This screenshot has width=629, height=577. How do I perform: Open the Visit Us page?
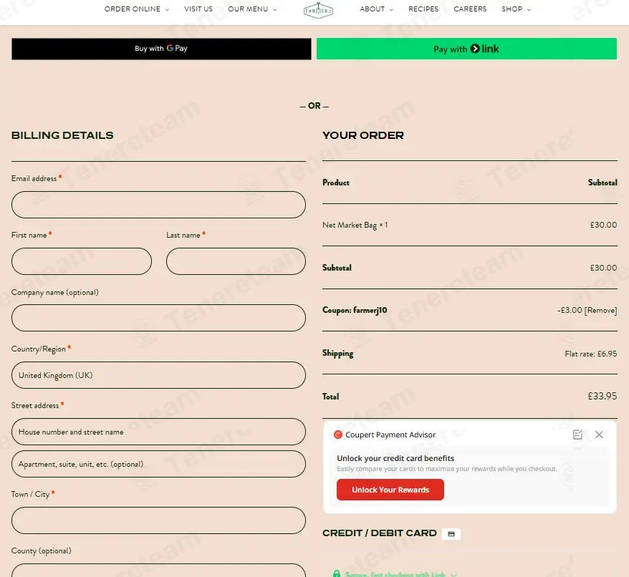pos(198,9)
